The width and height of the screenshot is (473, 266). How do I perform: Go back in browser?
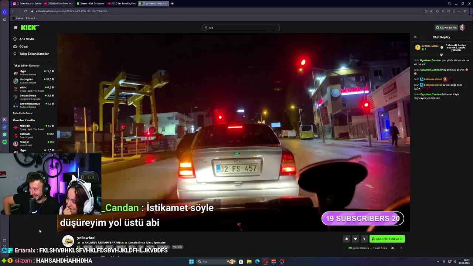point(13,11)
